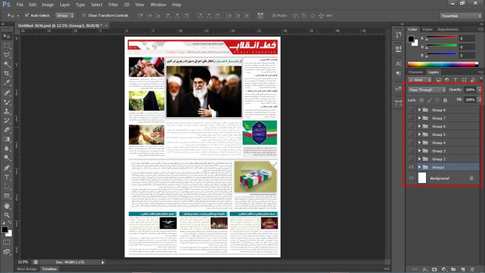Select the Blur tool

pos(6,148)
